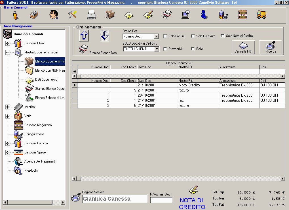
Task: Collapse the Mostra Documenti Fiscali node
Action: point(8,52)
